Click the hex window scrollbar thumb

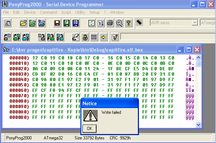[198, 63]
